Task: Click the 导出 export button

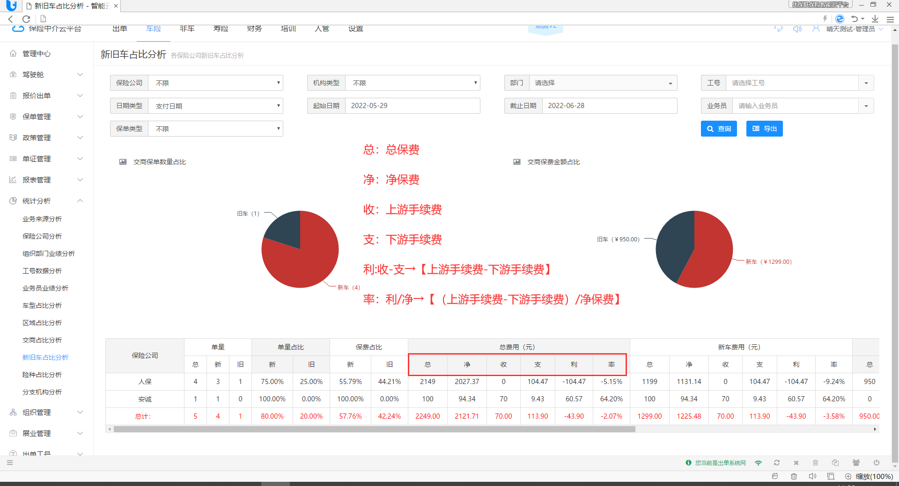Action: (764, 129)
